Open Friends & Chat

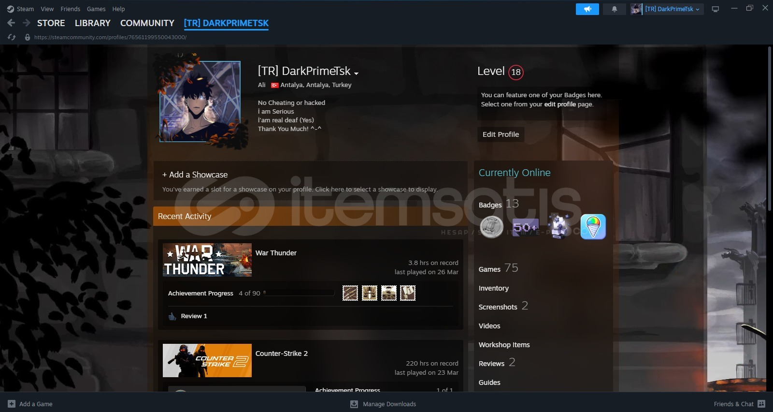(x=733, y=404)
